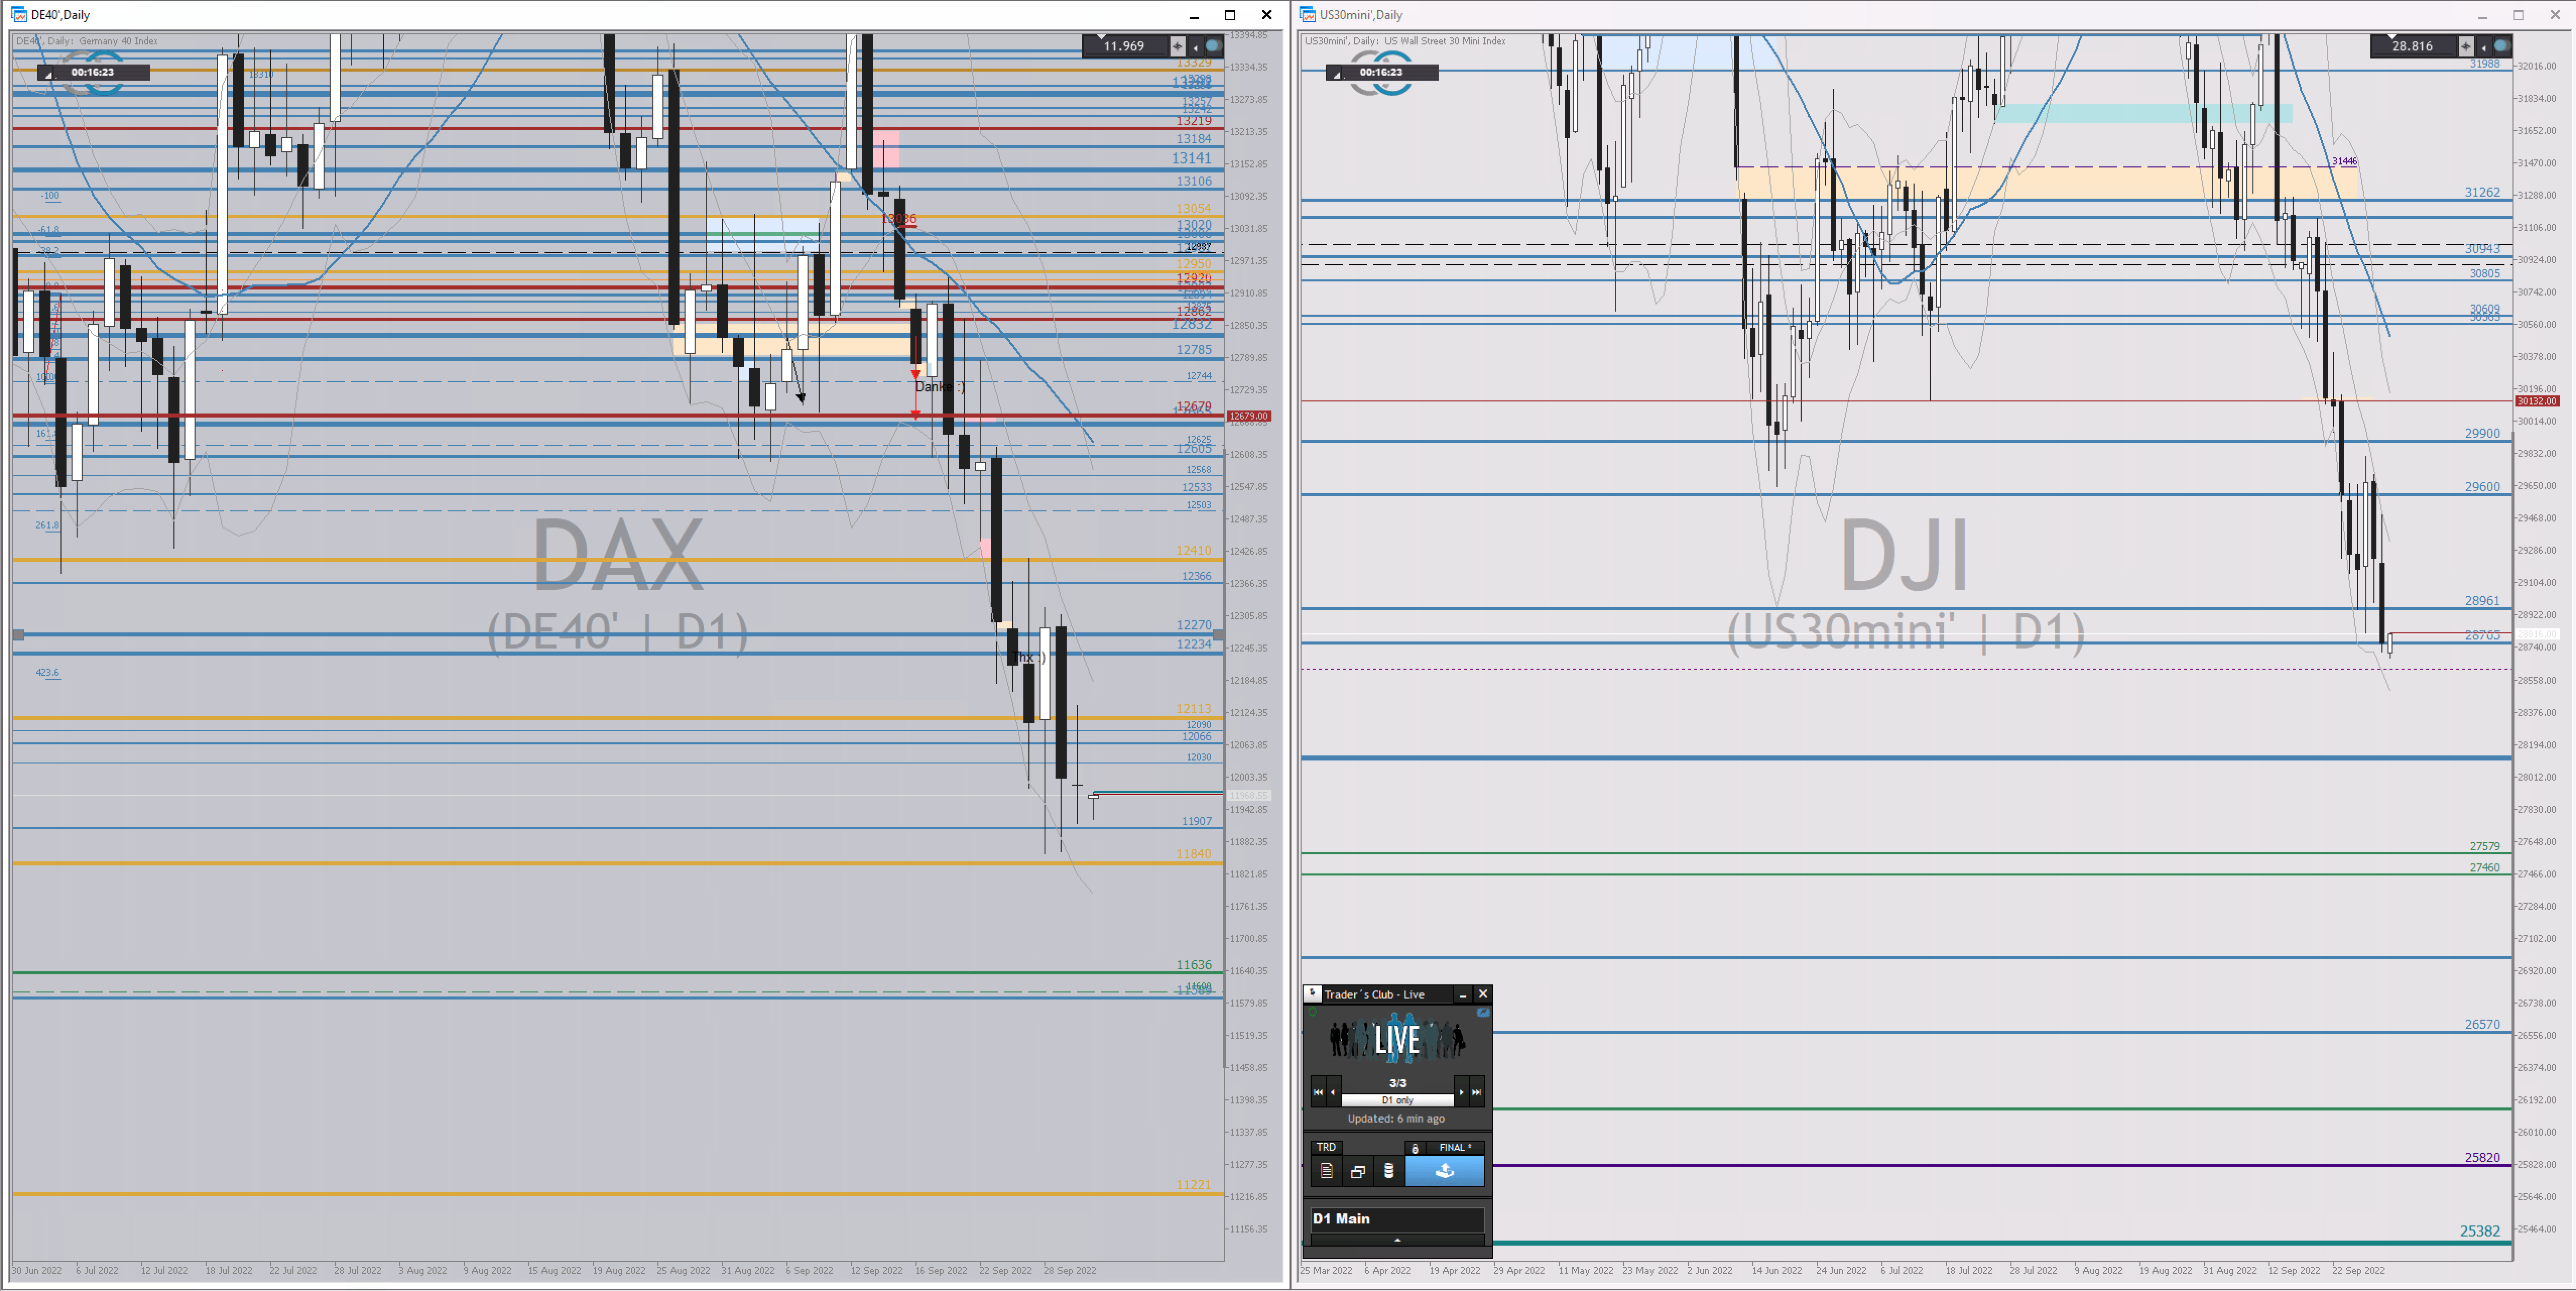Click the 31446 purple dashed-line label on the DJI chart
This screenshot has height=1291, width=2576.
[2345, 161]
